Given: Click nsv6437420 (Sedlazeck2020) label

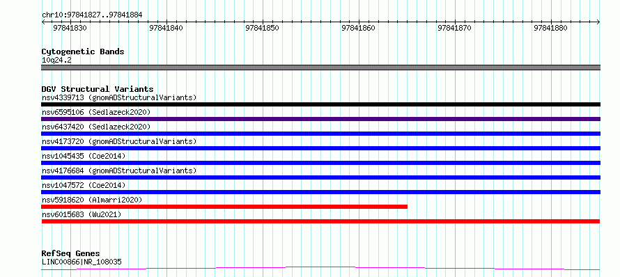Looking at the screenshot, I should point(96,127).
